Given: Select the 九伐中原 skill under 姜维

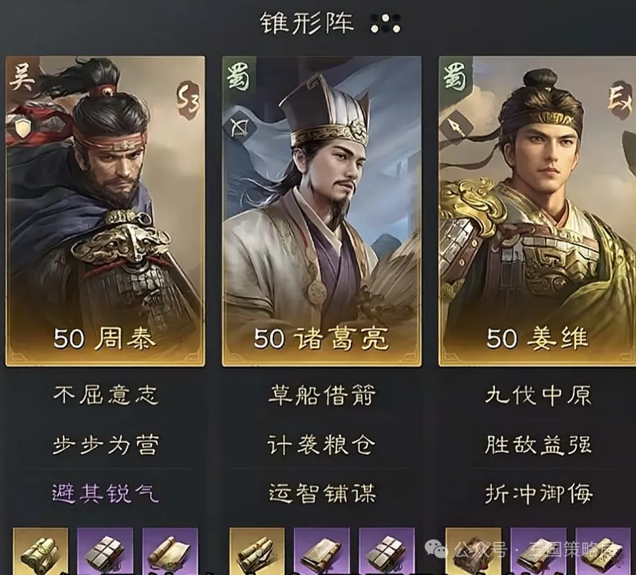Looking at the screenshot, I should click(538, 395).
